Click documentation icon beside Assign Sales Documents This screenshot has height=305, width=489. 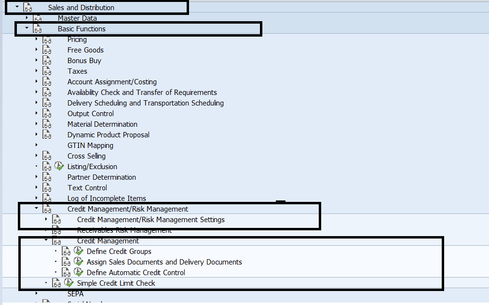coord(66,262)
